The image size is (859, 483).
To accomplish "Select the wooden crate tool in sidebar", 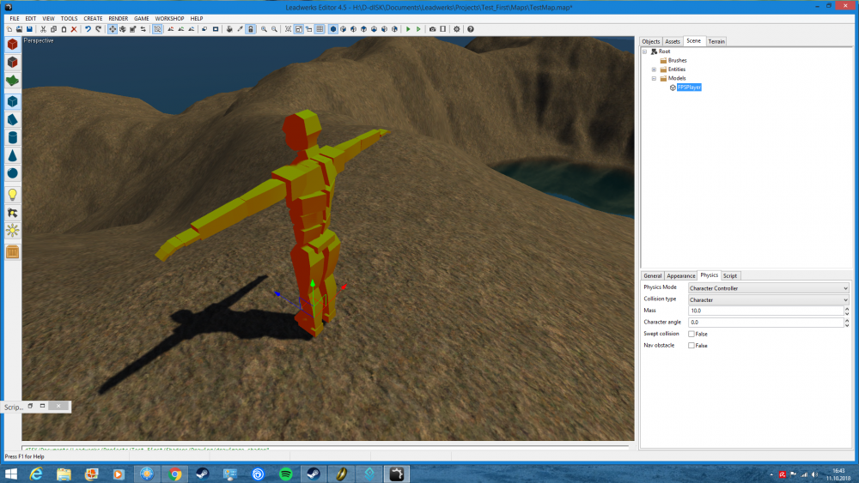I will tap(13, 251).
